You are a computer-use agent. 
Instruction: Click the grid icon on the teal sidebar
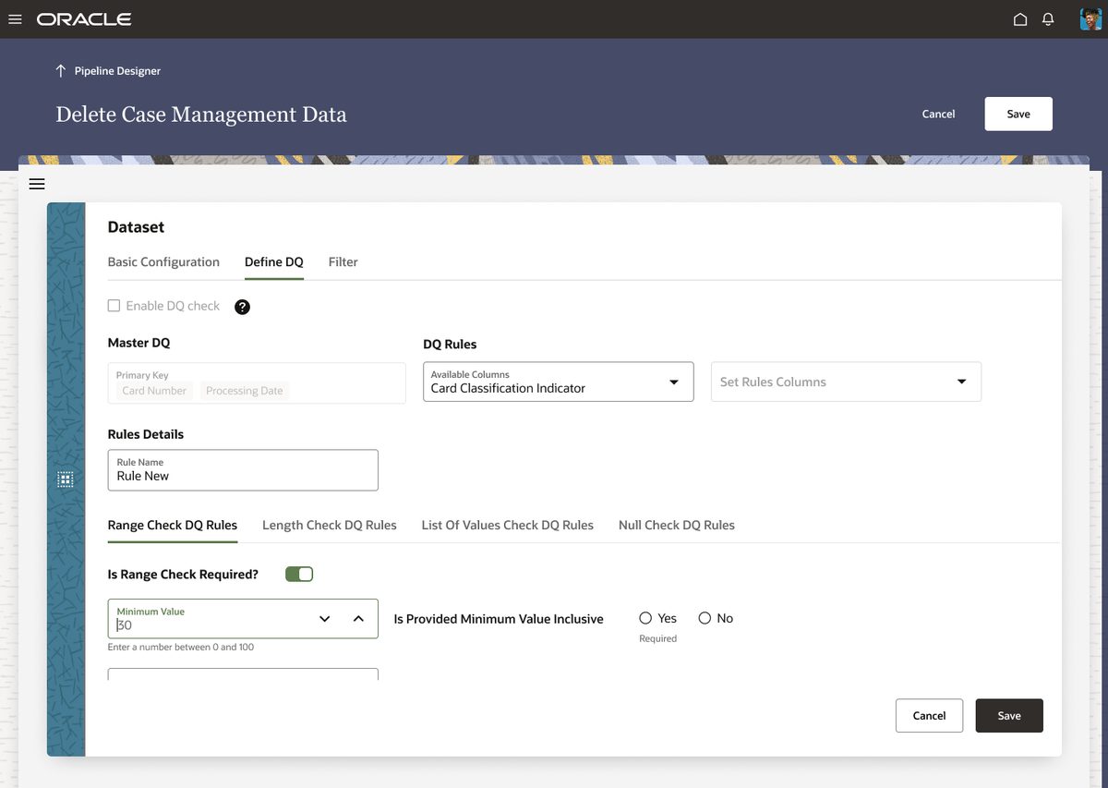[x=66, y=479]
